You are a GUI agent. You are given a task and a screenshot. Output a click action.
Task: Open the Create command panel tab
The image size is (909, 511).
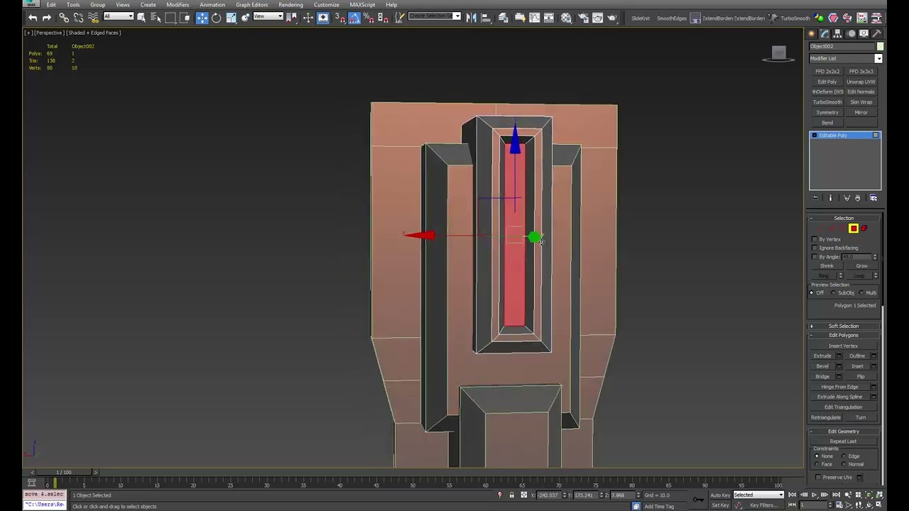coord(812,34)
